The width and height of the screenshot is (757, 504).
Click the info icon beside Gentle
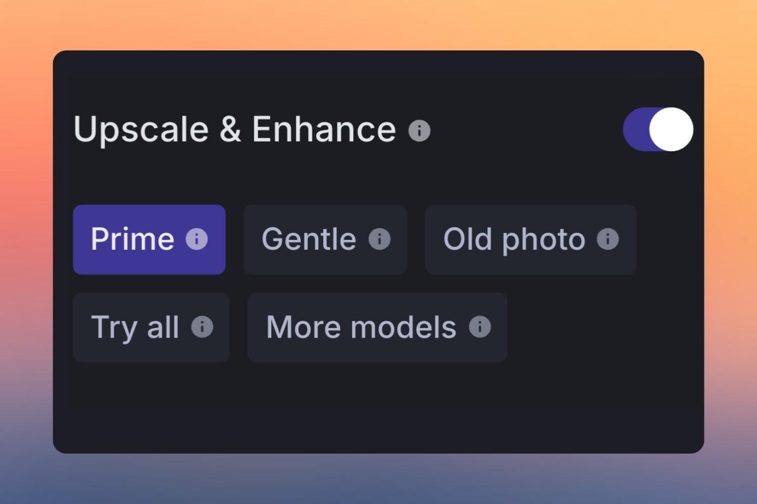click(380, 239)
